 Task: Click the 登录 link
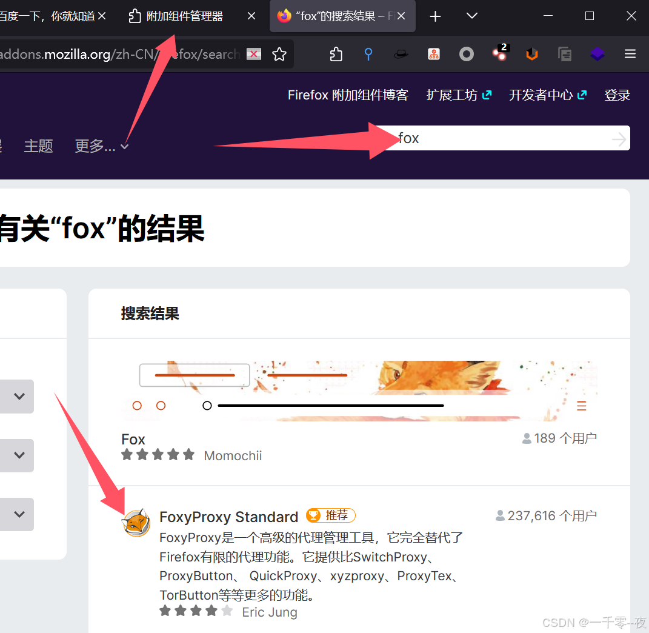(x=617, y=95)
